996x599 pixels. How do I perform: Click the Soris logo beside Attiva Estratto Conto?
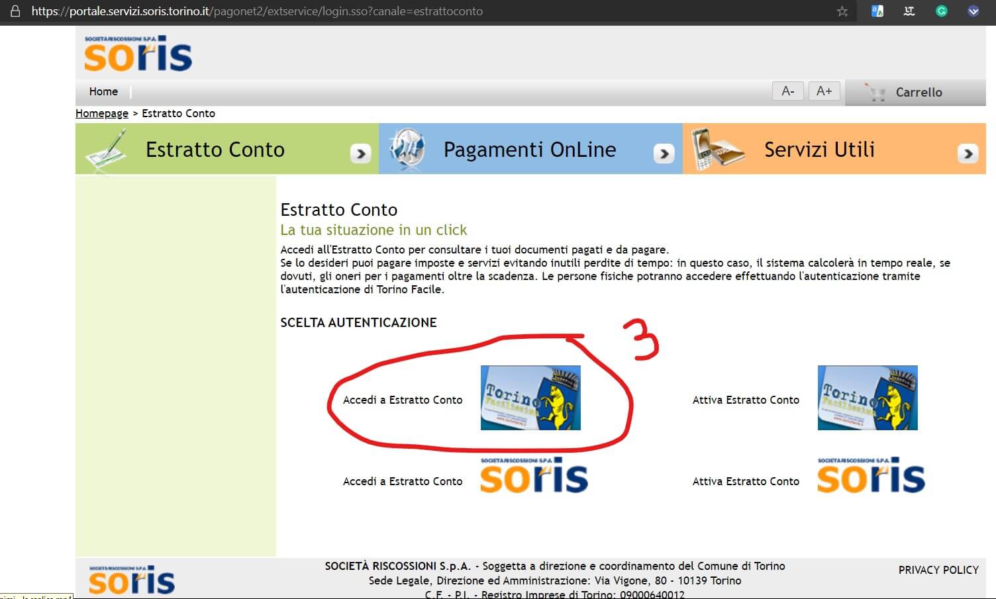pos(870,476)
